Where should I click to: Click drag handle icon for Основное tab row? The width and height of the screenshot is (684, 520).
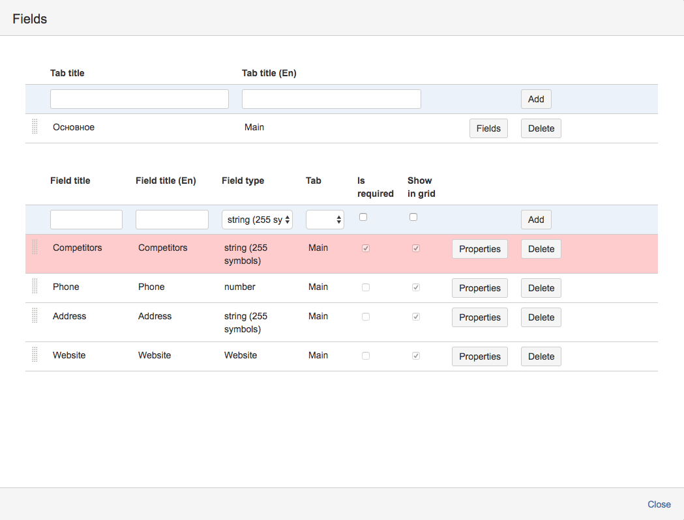[x=35, y=127]
